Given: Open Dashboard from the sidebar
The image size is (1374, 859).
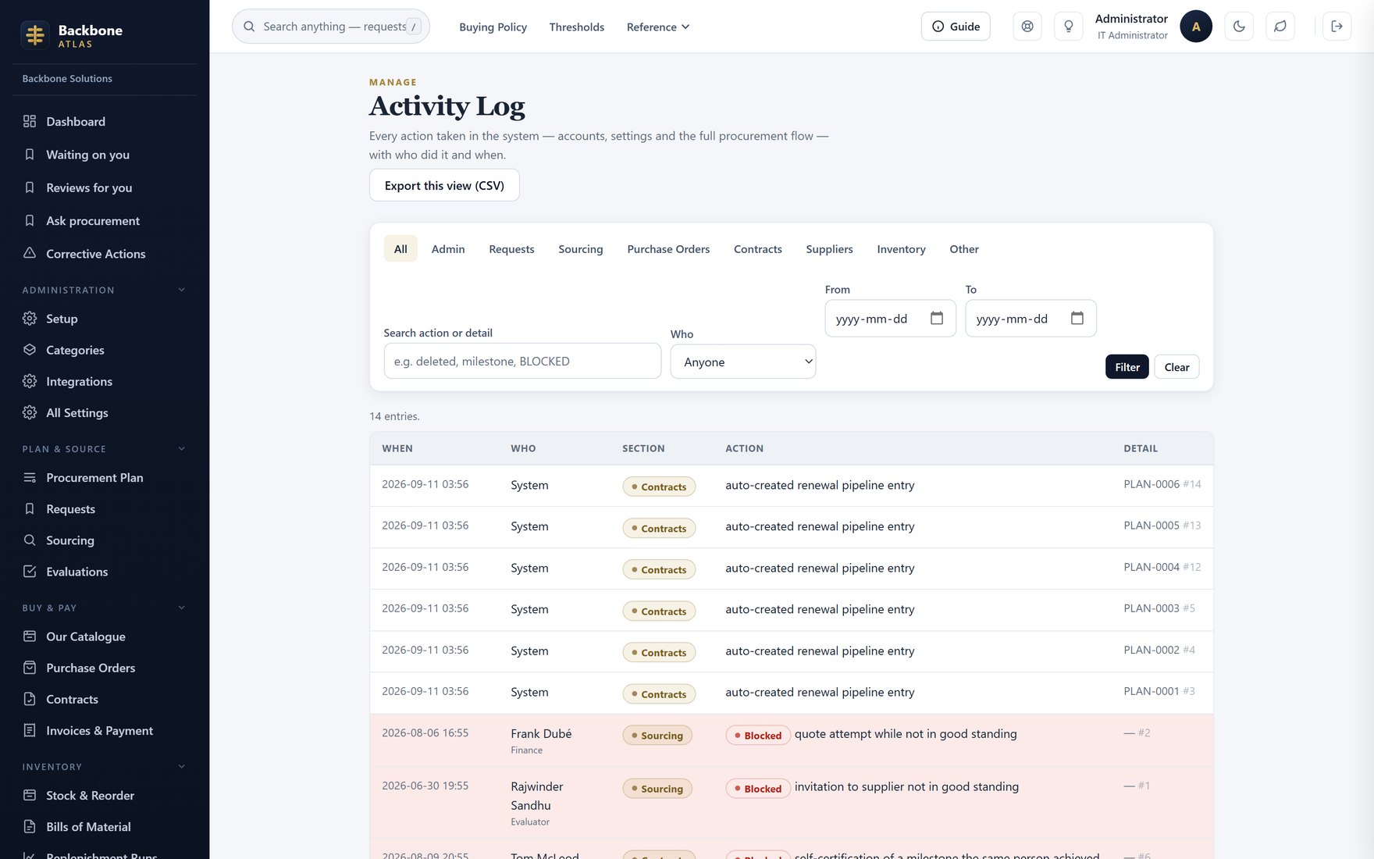Looking at the screenshot, I should pos(105,121).
